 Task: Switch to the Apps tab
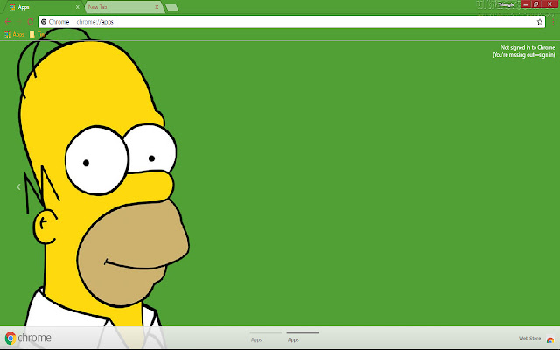pos(42,7)
